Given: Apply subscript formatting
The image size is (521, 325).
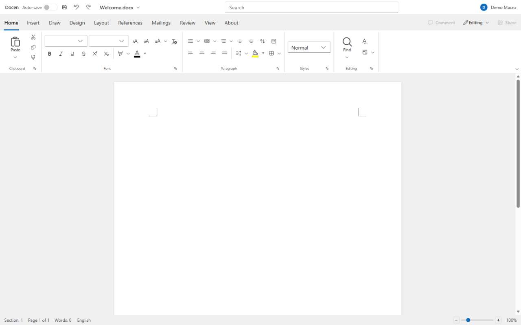Looking at the screenshot, I should click(x=106, y=54).
